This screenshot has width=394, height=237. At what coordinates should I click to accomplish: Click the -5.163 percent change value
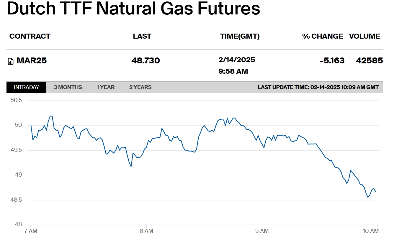click(332, 61)
